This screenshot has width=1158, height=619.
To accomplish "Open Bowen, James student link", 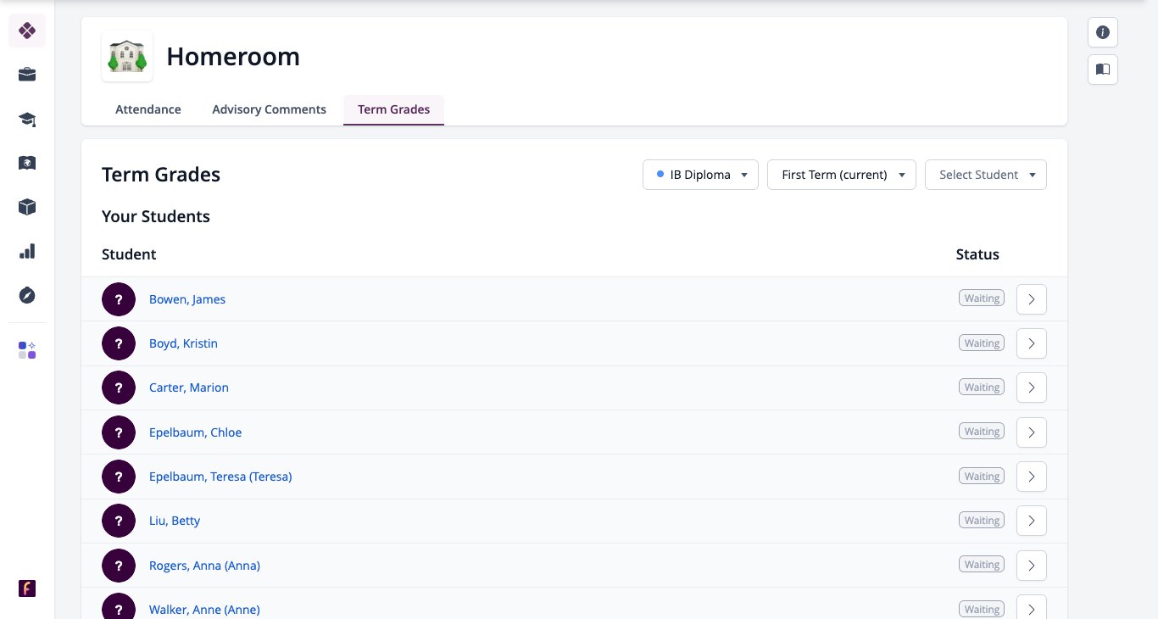I will (187, 299).
